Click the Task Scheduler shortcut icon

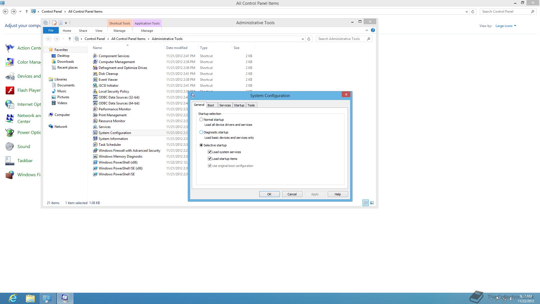[x=95, y=145]
